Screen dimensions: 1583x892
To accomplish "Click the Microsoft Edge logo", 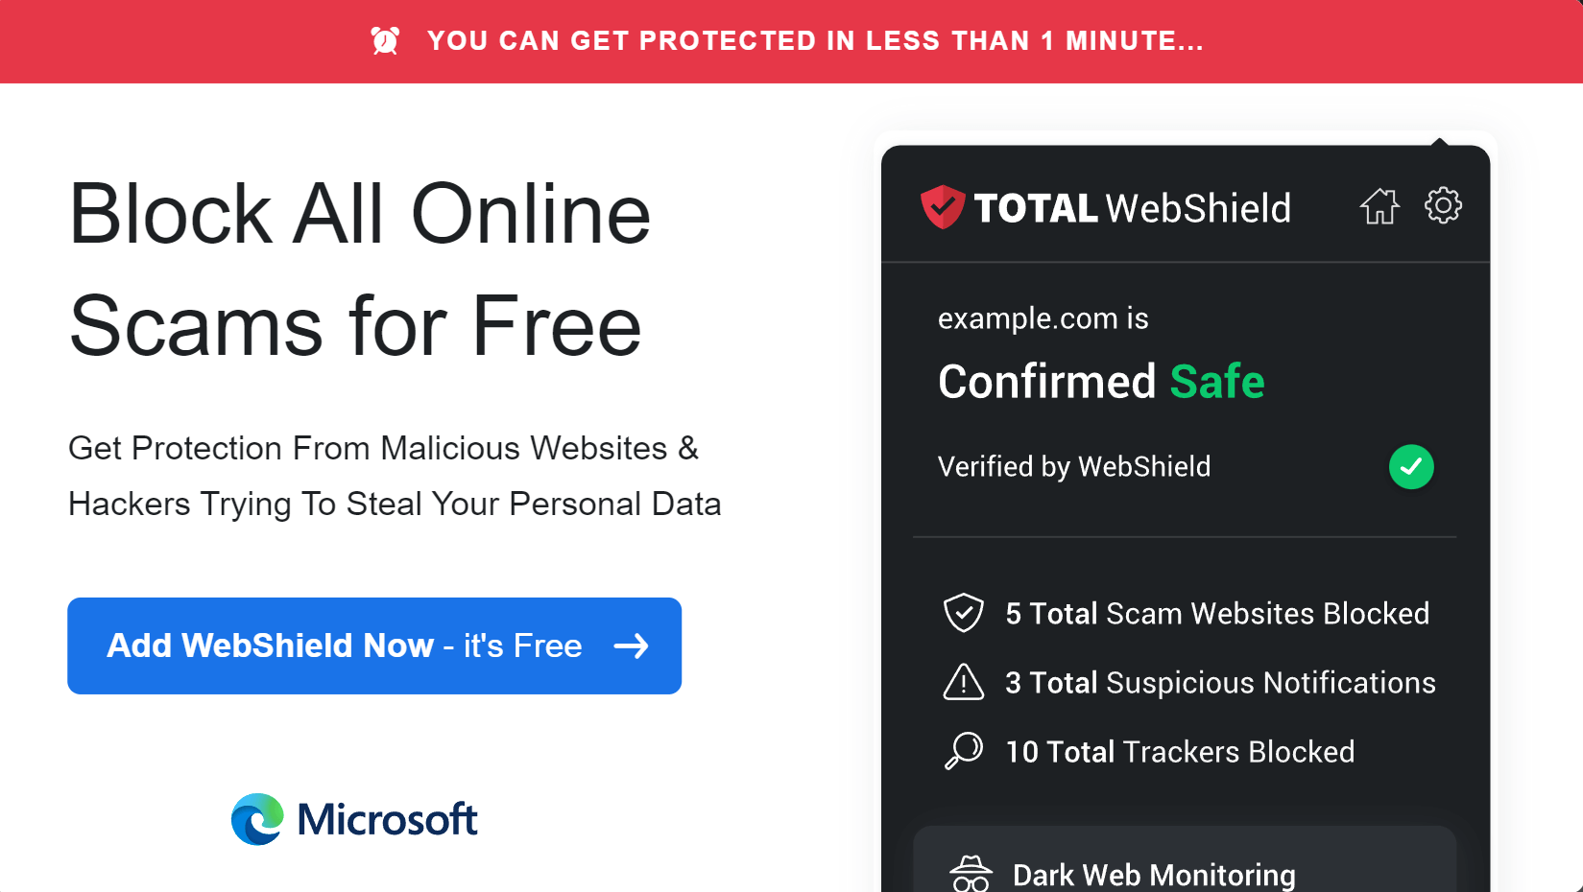I will coord(255,819).
